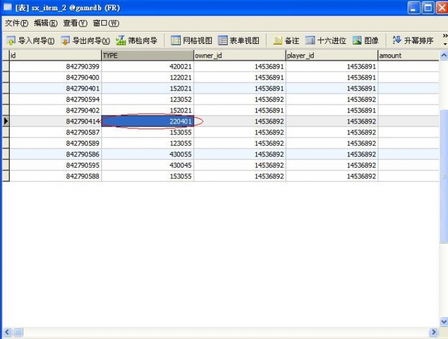Screen dimensions: 448x339
Task: Open the Image (图像) viewer
Action: (x=365, y=41)
